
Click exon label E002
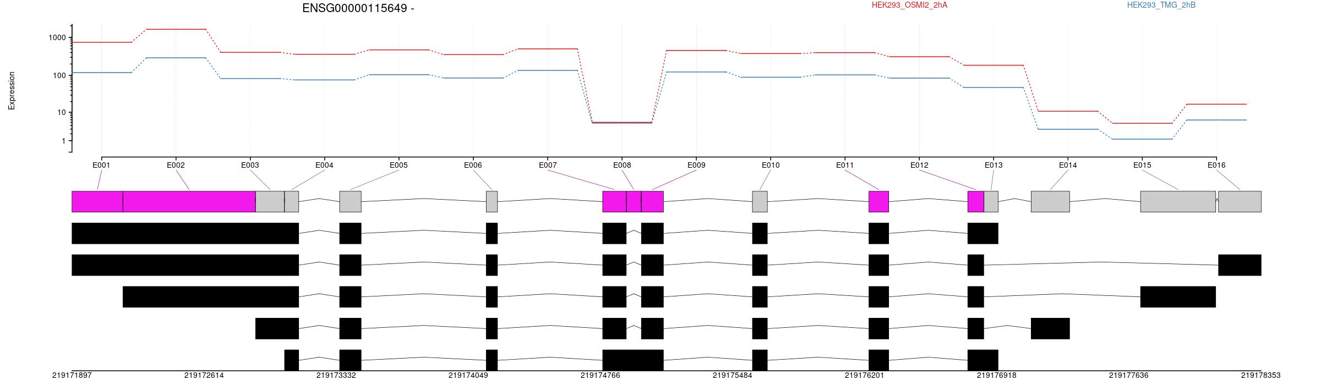(176, 165)
